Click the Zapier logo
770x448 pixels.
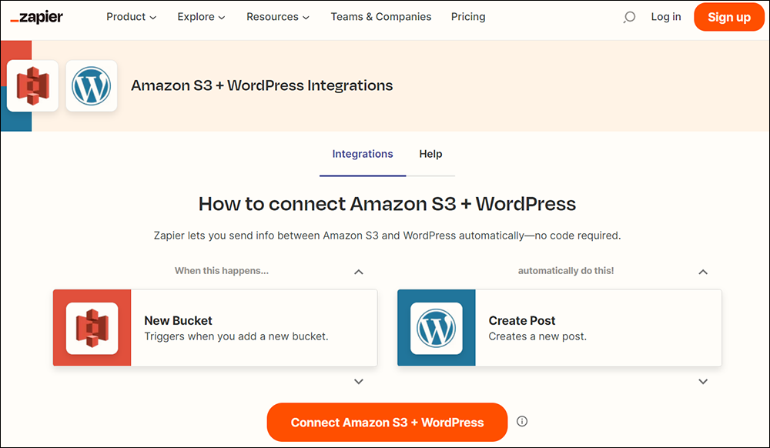pos(36,17)
